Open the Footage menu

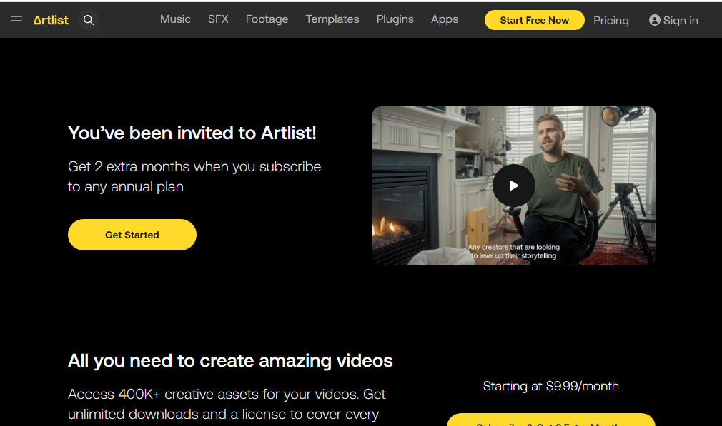coord(267,19)
